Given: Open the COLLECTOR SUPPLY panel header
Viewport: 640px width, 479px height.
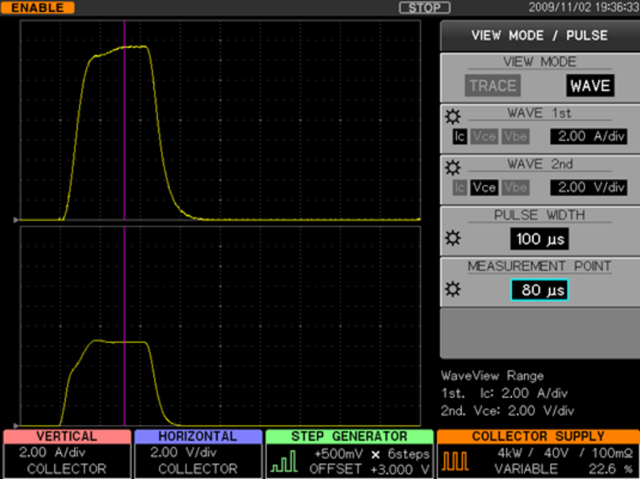Looking at the screenshot, I should 538,437.
